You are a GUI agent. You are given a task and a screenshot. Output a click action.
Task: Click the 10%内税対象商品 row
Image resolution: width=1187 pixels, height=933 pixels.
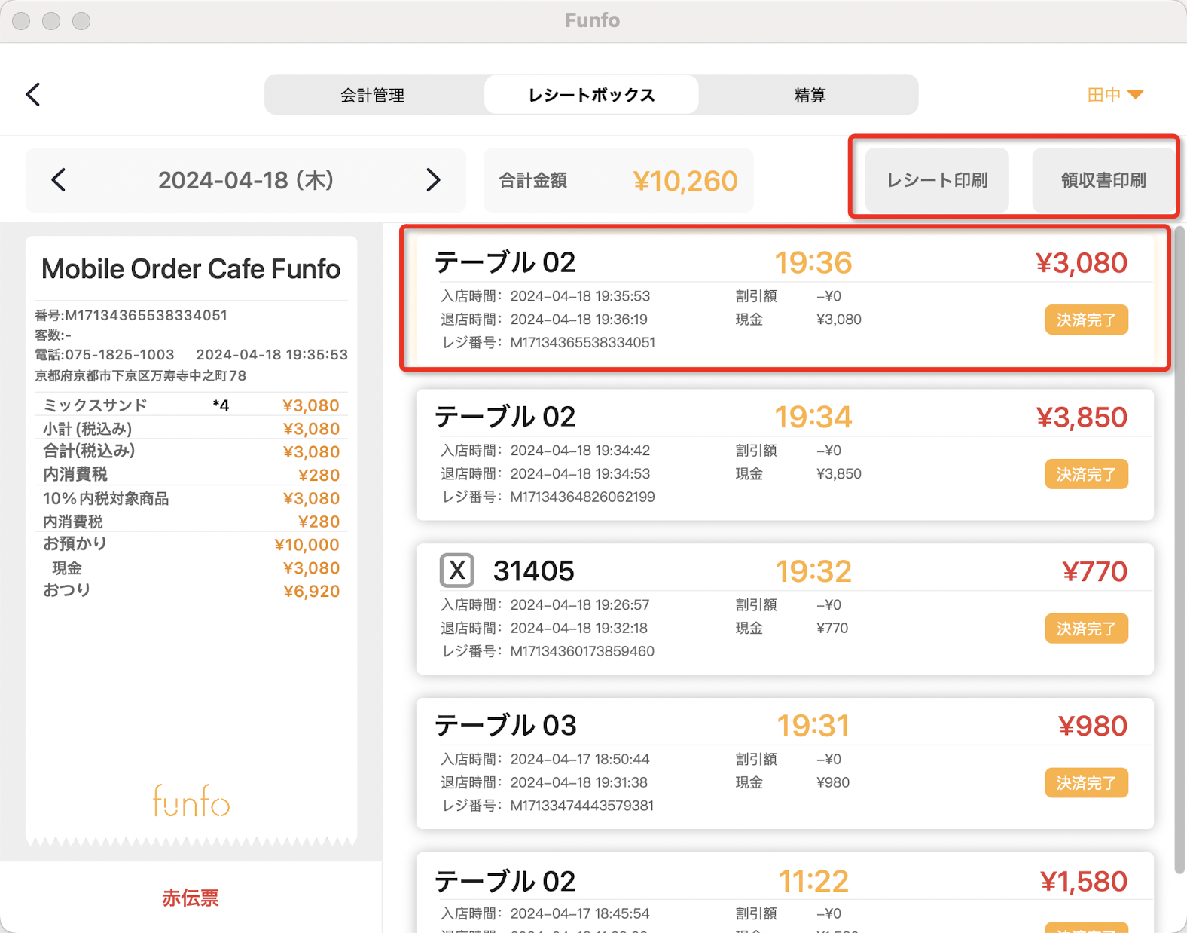tap(191, 498)
